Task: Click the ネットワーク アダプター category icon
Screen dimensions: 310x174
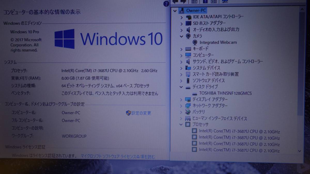Action: point(188,106)
